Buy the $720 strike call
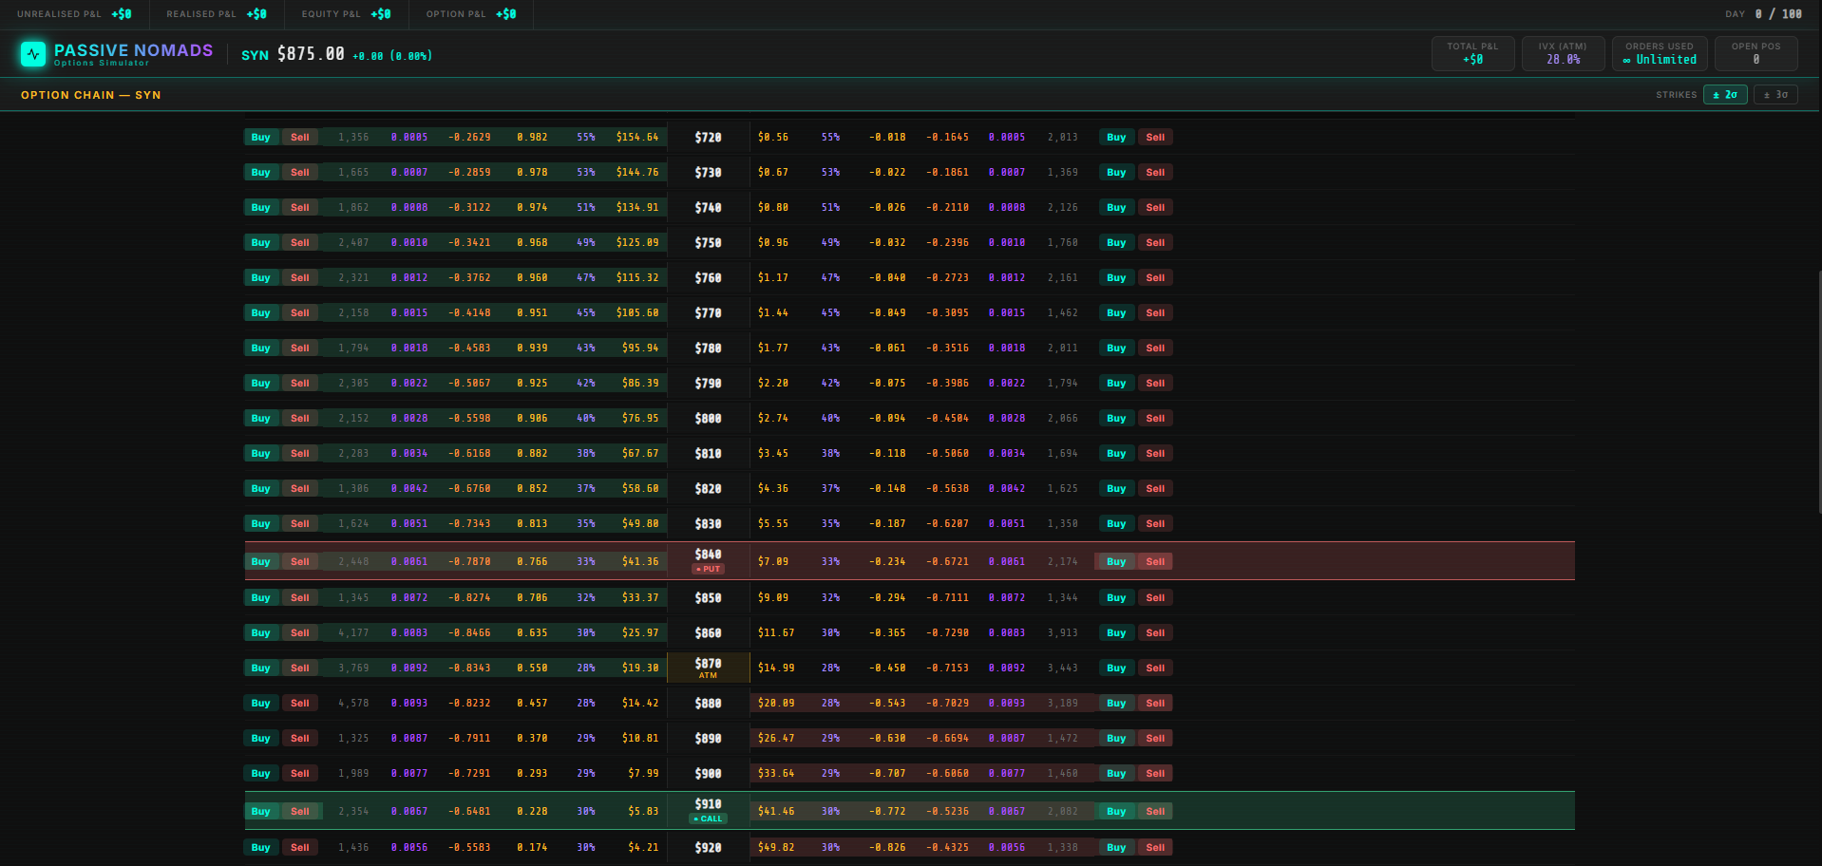 261,138
